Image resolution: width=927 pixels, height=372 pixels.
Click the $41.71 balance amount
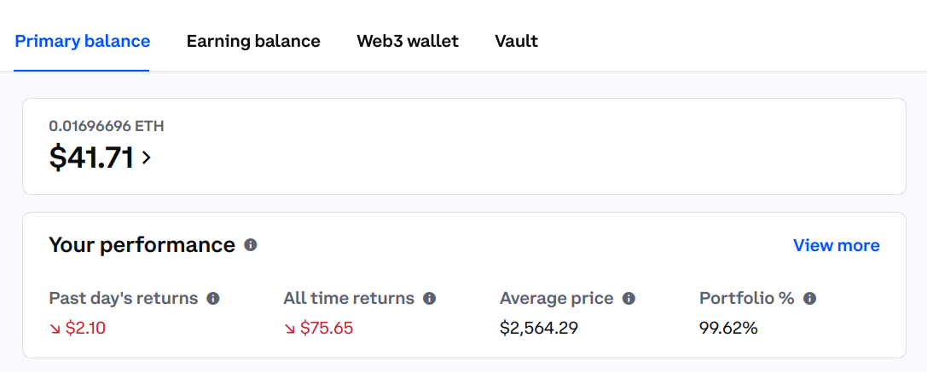[91, 157]
